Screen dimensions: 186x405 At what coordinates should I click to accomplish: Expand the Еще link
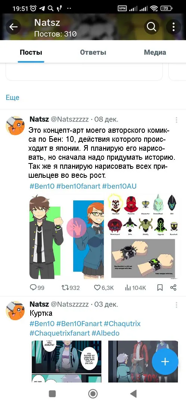click(13, 97)
